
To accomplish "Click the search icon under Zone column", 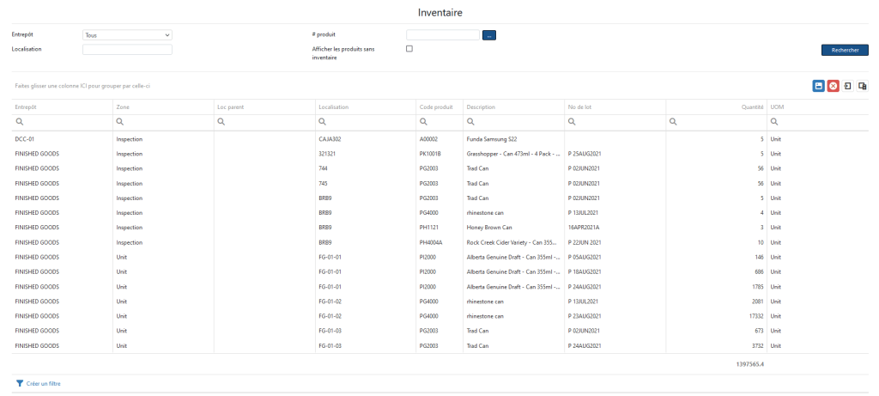I will coord(119,122).
